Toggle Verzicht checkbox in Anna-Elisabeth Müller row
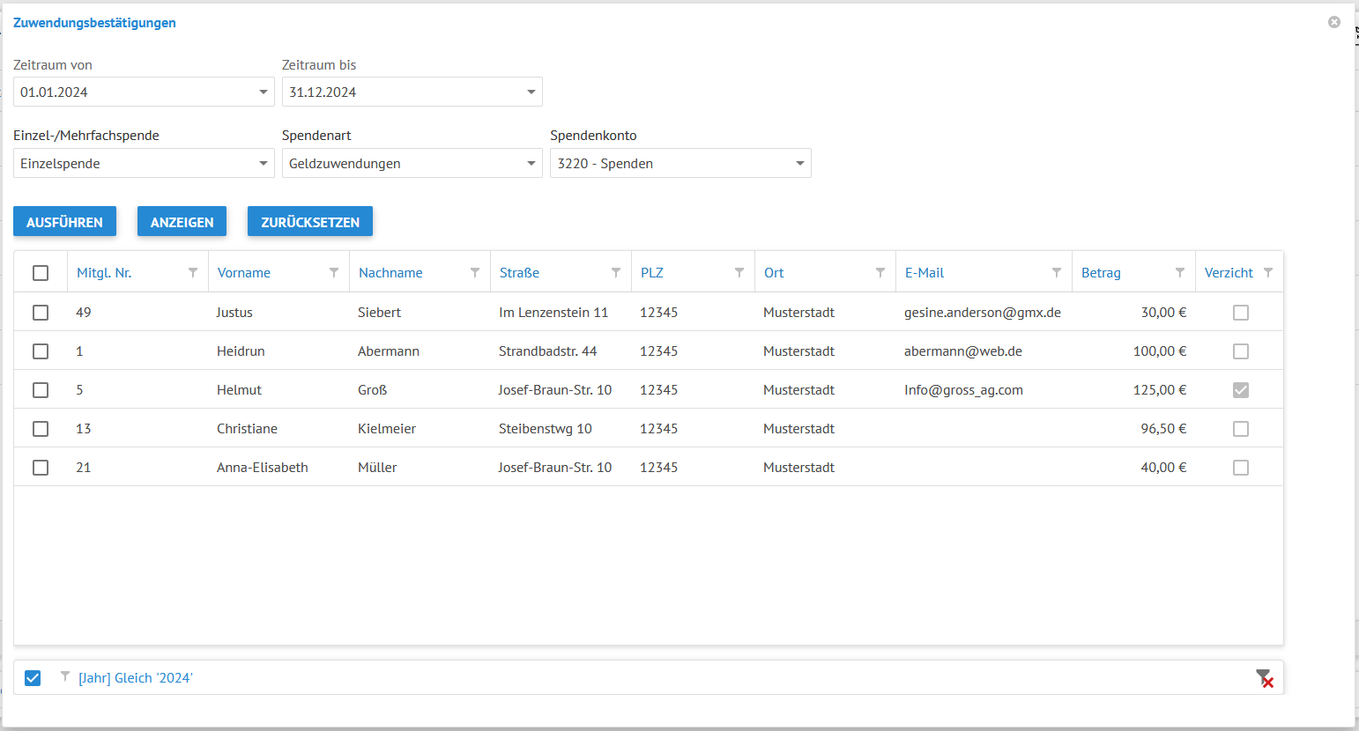The image size is (1359, 731). point(1241,468)
